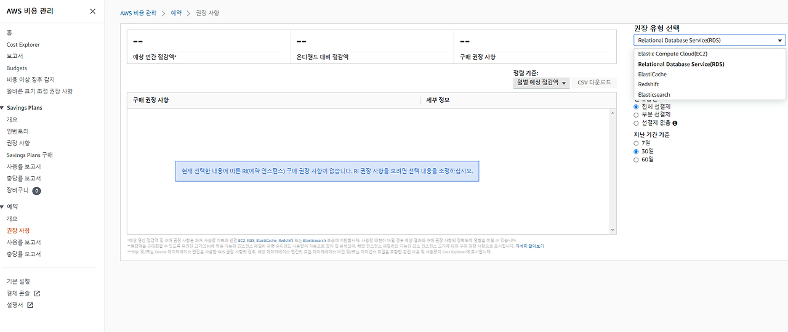Click the 예상 연간 절감액 summary label
The height and width of the screenshot is (332, 788).
point(155,57)
